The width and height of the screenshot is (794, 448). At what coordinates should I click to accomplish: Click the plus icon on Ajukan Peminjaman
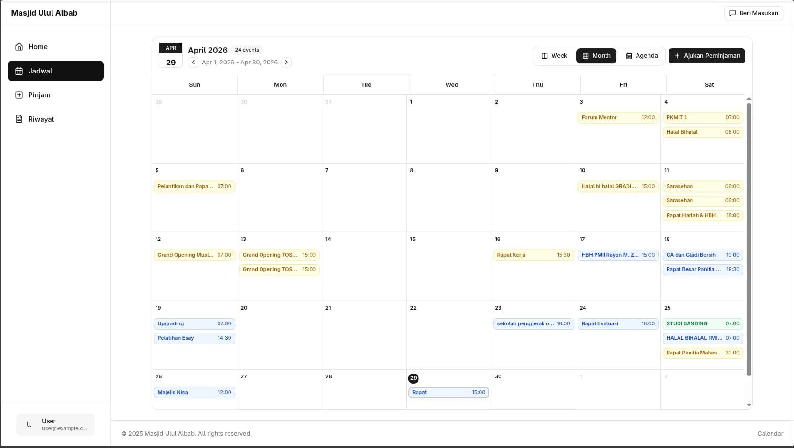[677, 56]
